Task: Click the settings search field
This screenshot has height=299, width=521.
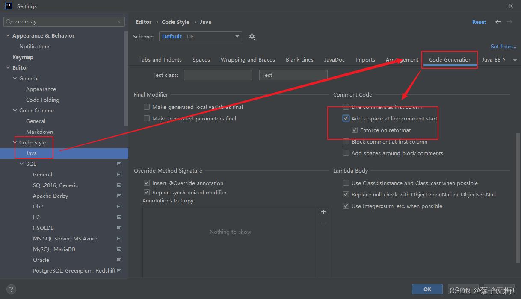Action: (64, 22)
